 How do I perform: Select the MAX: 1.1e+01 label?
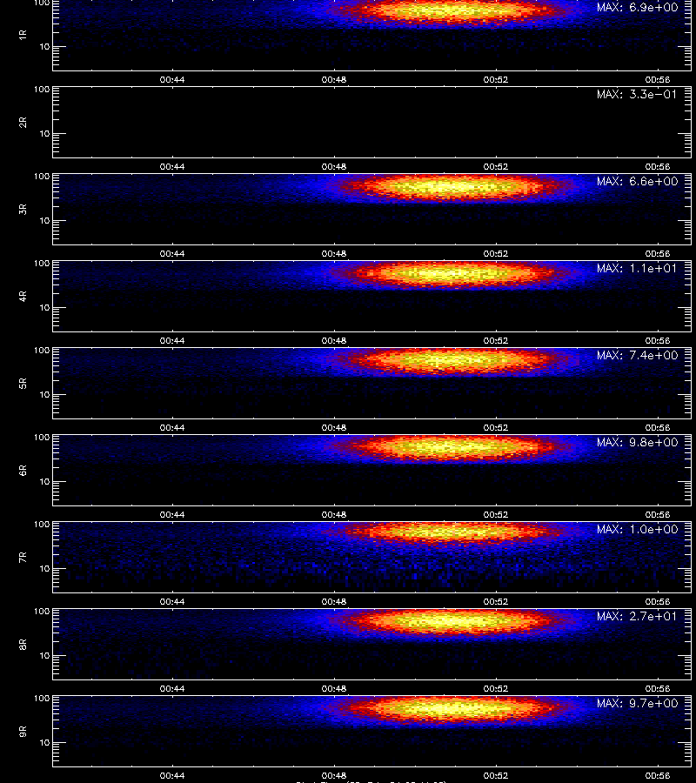[637, 268]
